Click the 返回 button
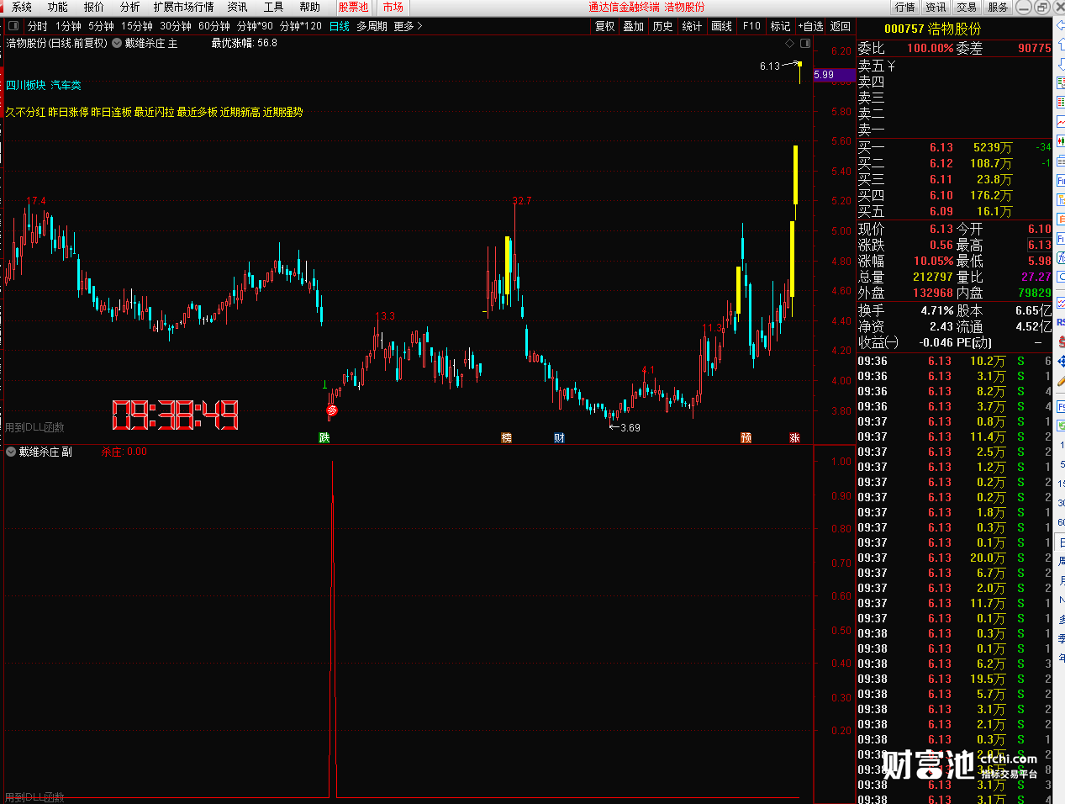This screenshot has height=804, width=1065. coord(841,26)
